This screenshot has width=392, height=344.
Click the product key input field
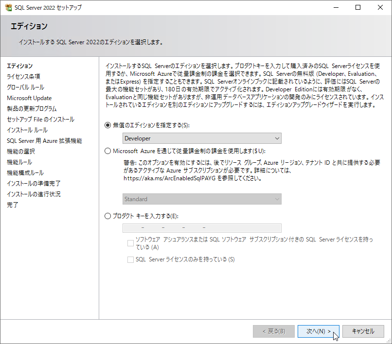(x=202, y=228)
